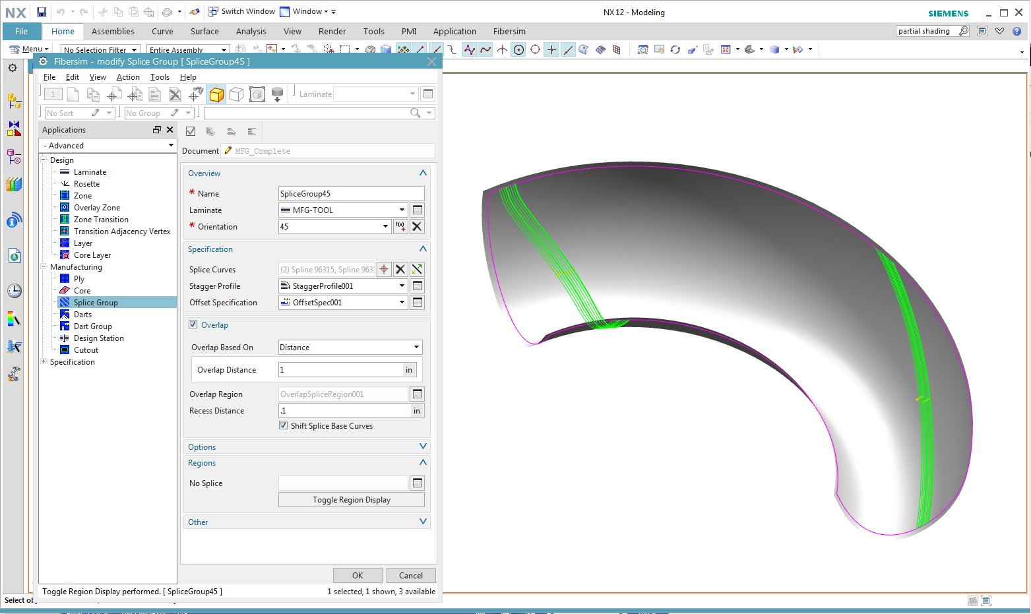Toggle Shift Splice Base Curves checkbox
The height and width of the screenshot is (614, 1031).
click(284, 426)
